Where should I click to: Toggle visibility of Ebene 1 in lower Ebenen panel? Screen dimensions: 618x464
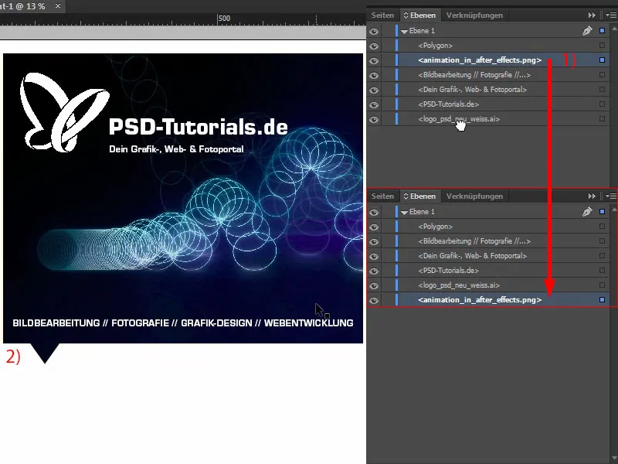(374, 212)
